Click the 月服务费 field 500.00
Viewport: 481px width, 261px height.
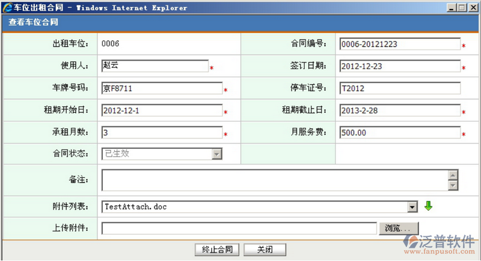click(400, 133)
